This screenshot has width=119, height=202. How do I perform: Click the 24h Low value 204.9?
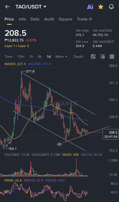(80, 46)
